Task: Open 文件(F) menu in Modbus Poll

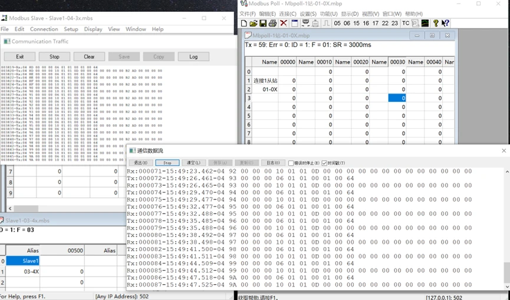Action: coord(248,14)
